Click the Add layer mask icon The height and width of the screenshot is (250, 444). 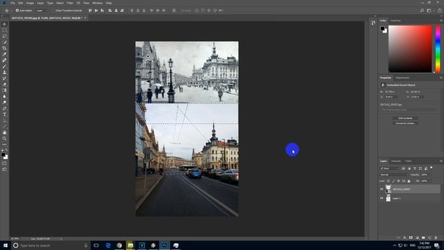pos(411,237)
